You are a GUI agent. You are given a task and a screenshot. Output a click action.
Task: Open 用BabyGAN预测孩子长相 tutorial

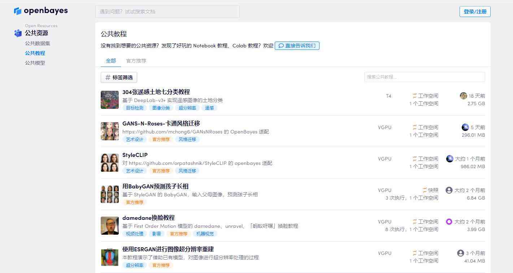(155, 186)
